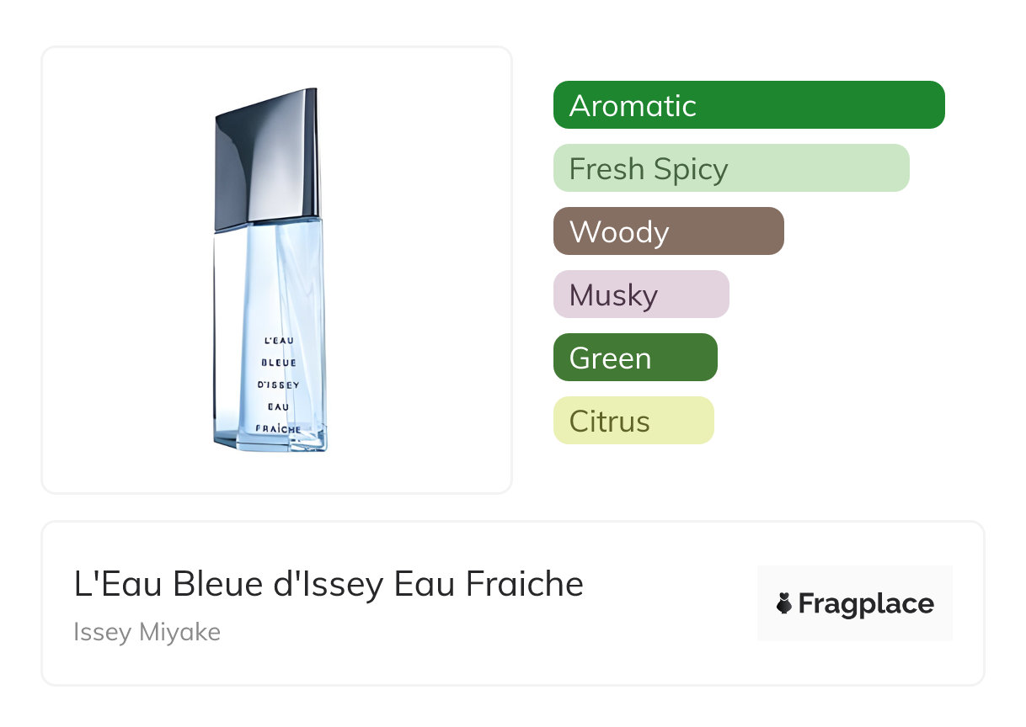Open the Issey Miyake brand link

pyautogui.click(x=147, y=632)
